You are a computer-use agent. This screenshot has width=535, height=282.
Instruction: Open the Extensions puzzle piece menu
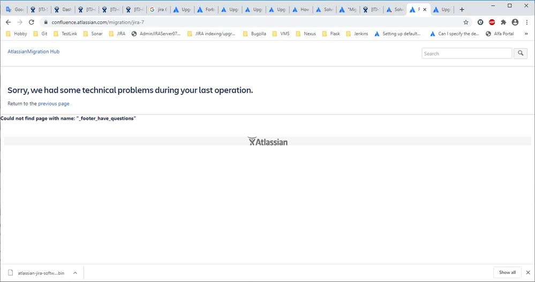pyautogui.click(x=503, y=22)
